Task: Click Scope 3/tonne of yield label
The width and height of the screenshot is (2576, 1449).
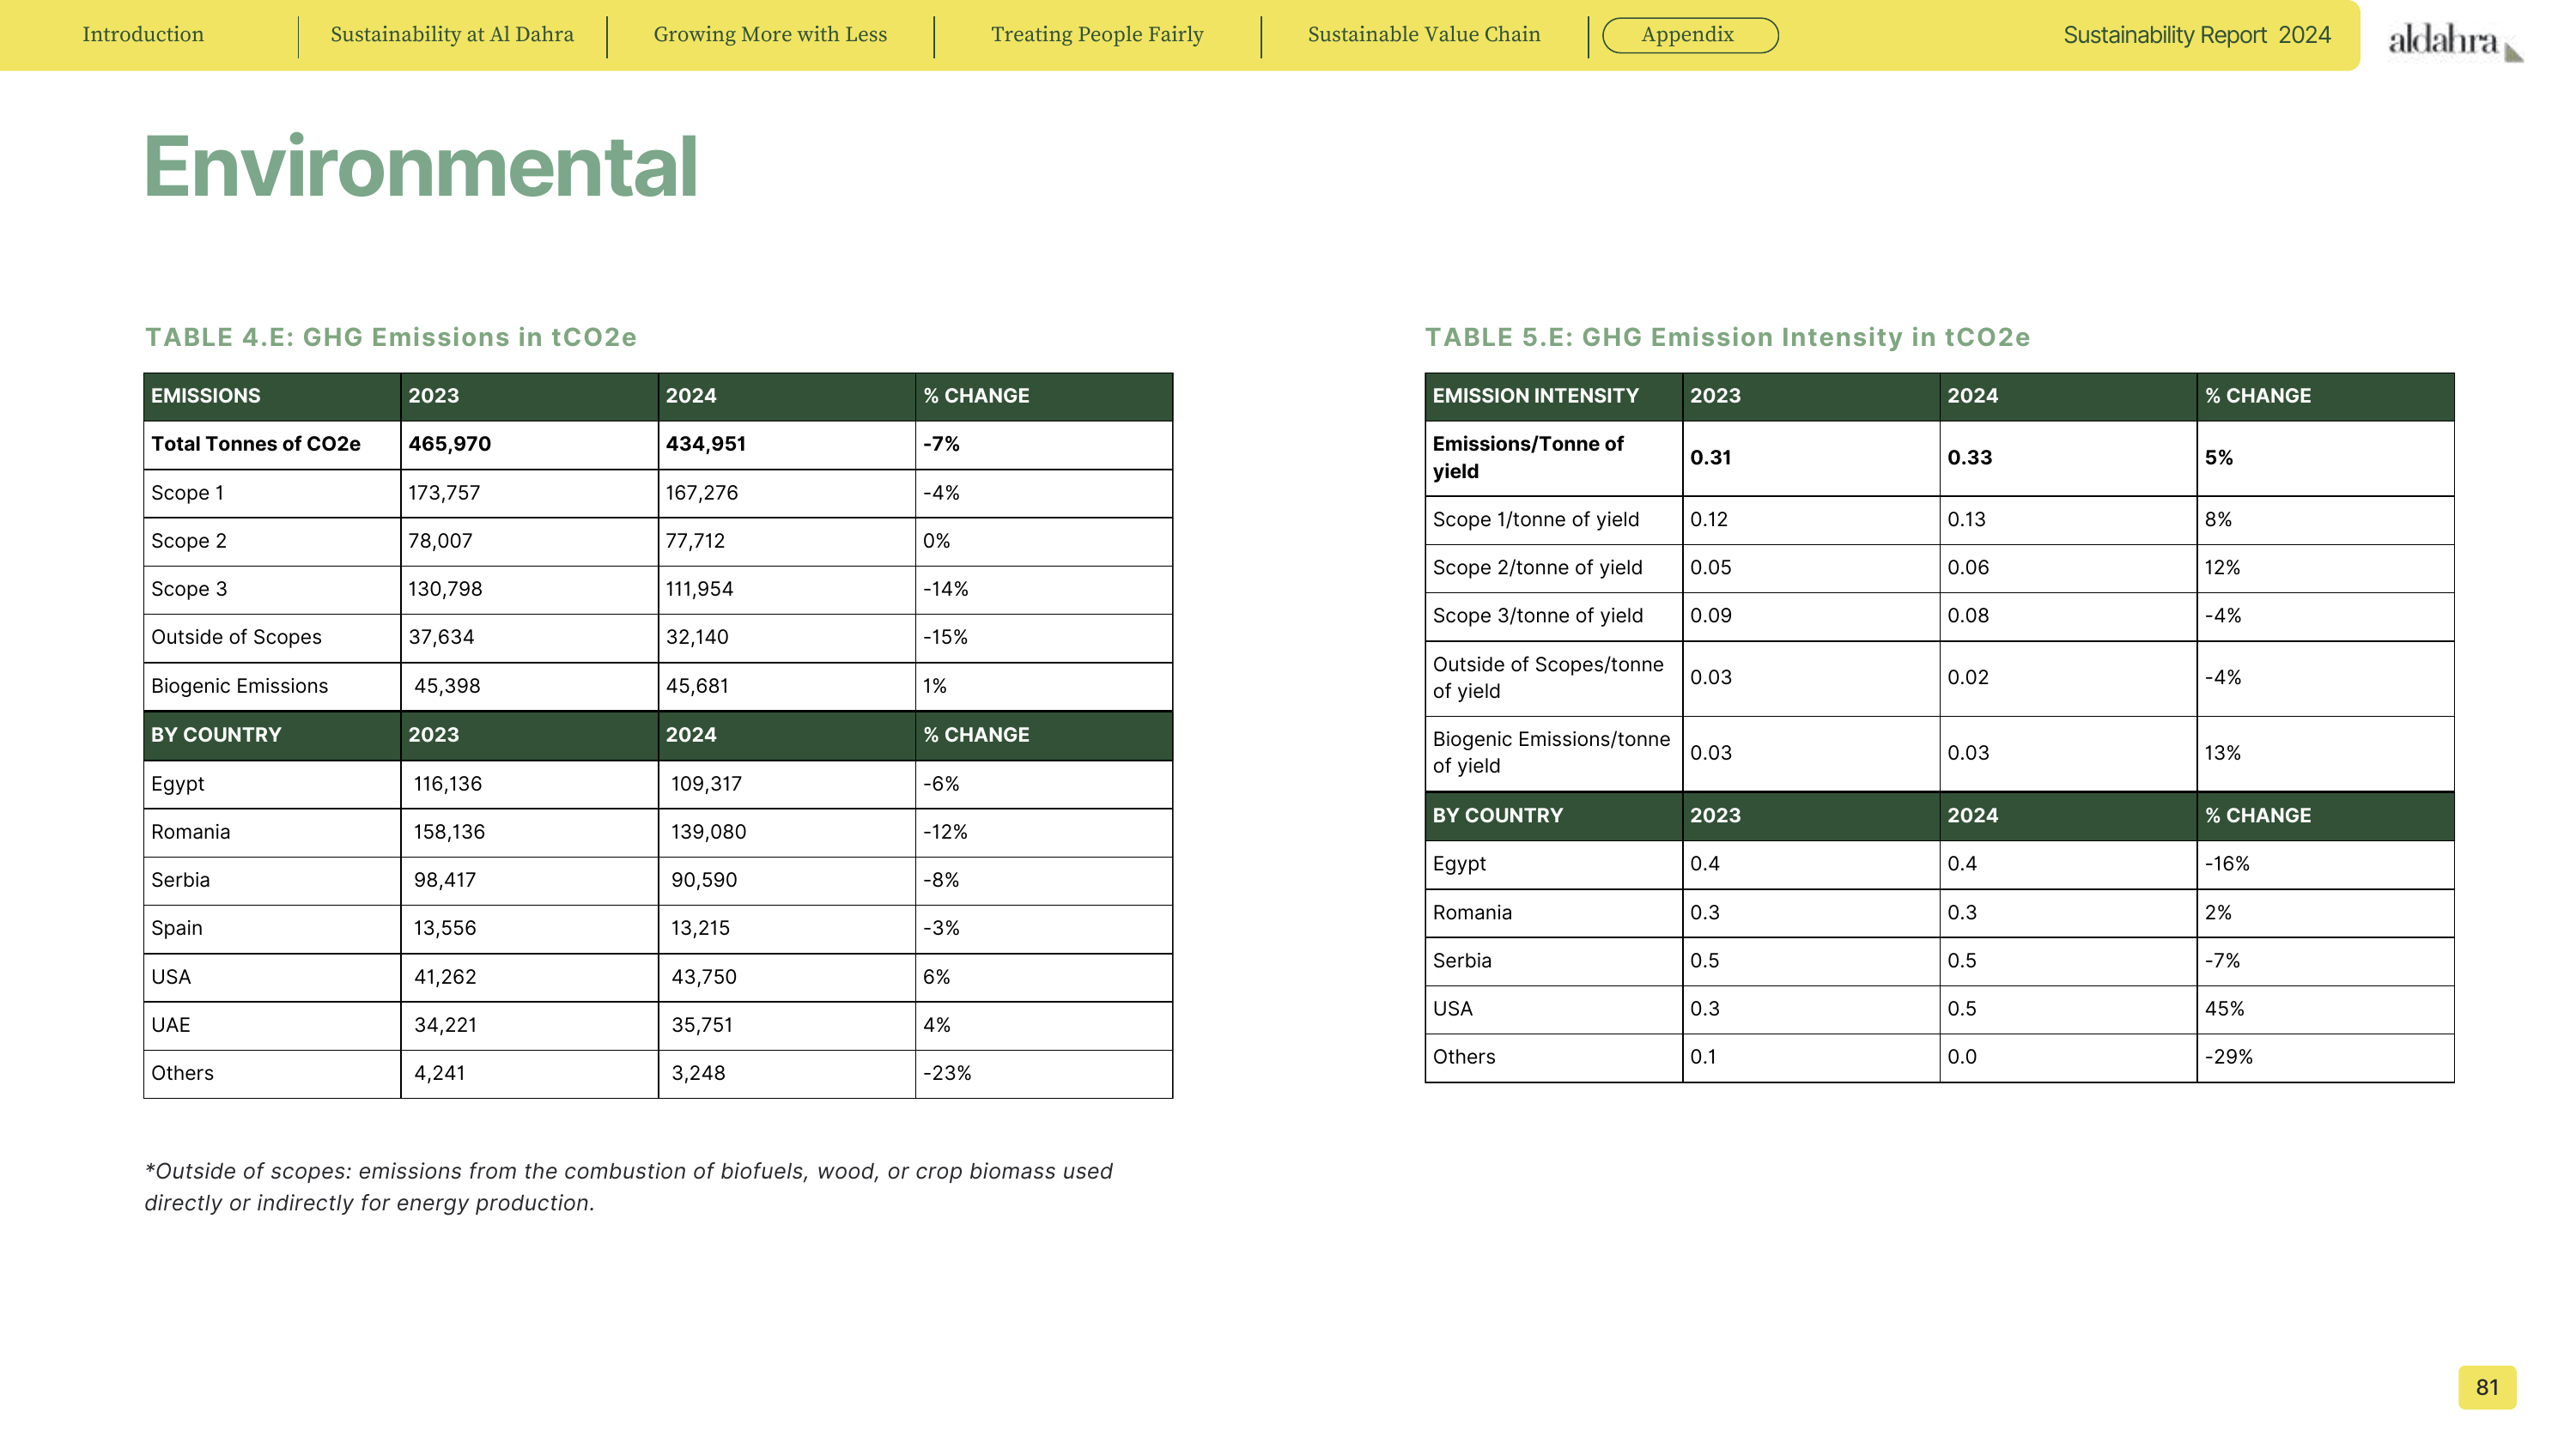Action: 1537,616
